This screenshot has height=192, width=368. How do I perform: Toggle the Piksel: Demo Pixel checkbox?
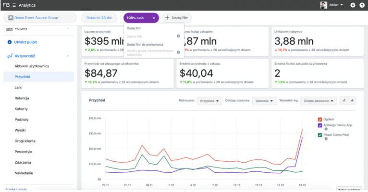[x=320, y=135]
